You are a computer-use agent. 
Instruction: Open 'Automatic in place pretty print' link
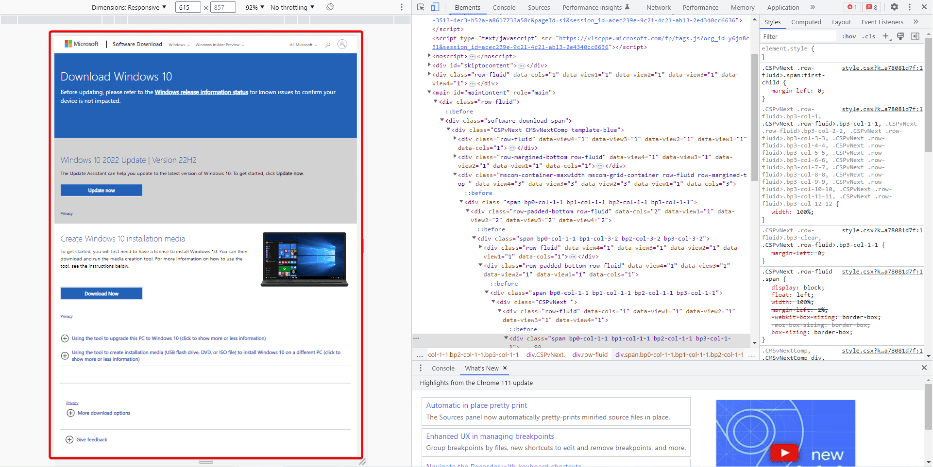pos(476,405)
